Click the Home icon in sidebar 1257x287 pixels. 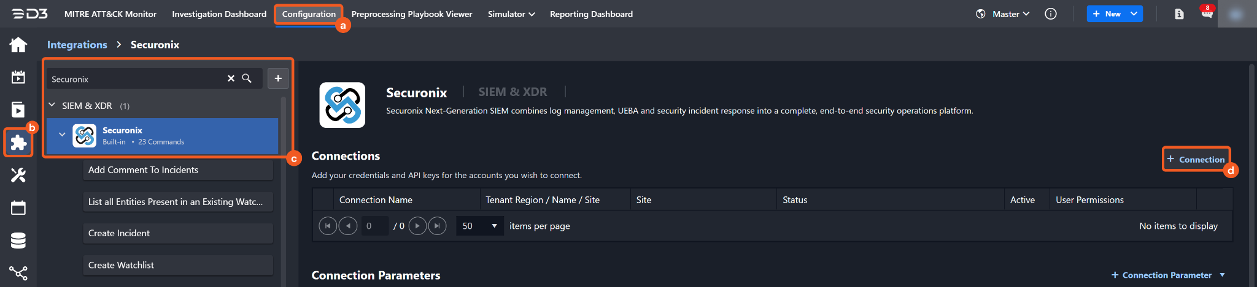18,45
